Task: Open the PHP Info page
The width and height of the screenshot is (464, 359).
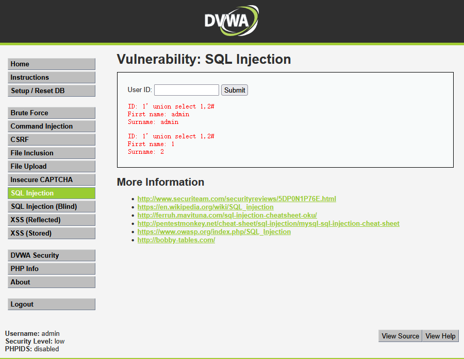Action: point(52,268)
